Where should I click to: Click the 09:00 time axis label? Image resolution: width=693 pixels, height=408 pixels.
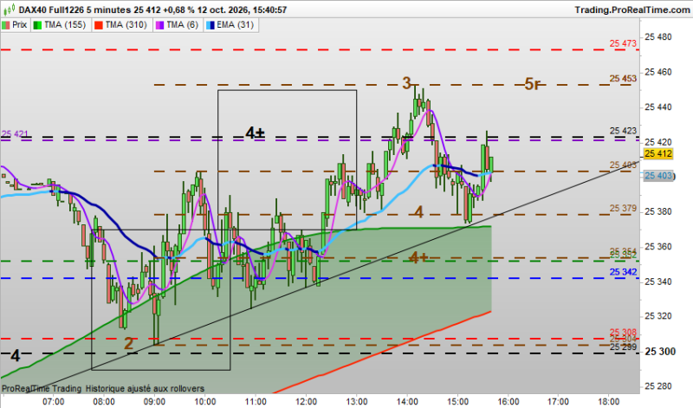154,402
